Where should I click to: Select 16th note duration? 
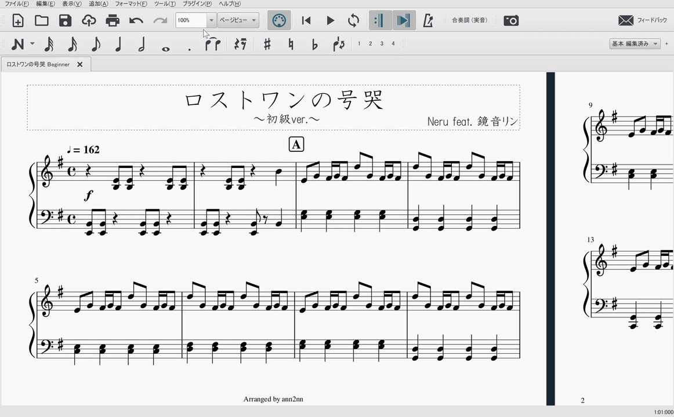[72, 44]
